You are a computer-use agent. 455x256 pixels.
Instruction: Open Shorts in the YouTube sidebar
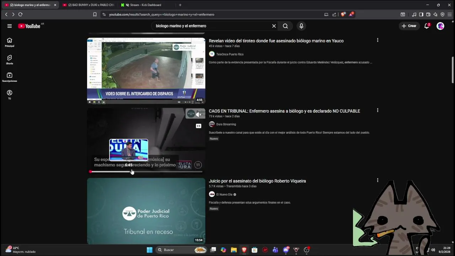pyautogui.click(x=10, y=60)
